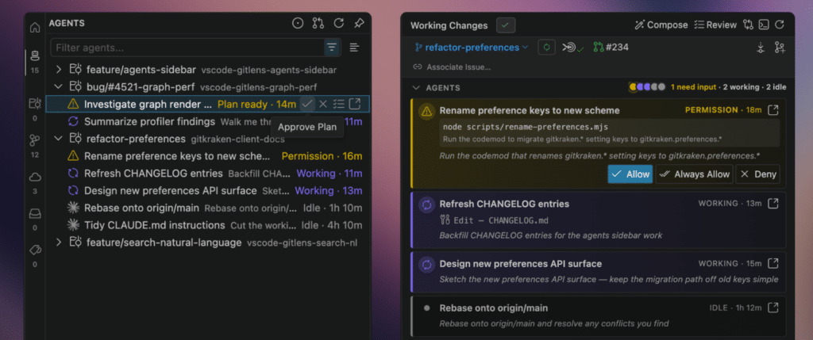Click the working spinner icon on the Refresh CHANGELOG card
Screen dimensions: 813x340
click(426, 204)
